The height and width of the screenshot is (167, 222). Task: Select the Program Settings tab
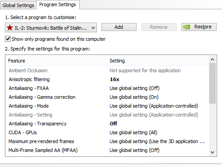tap(57, 4)
